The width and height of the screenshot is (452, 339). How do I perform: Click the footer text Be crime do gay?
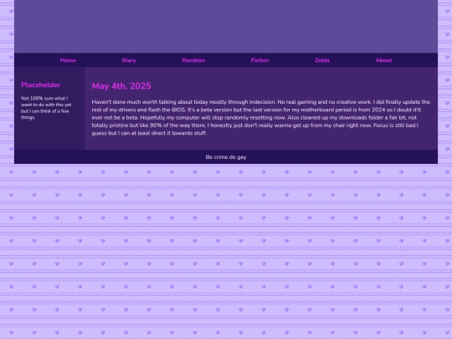[x=226, y=157]
